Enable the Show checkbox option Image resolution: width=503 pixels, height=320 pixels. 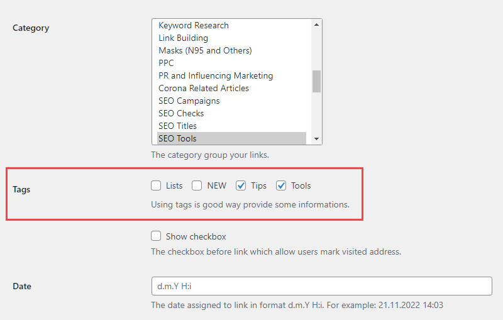coord(156,236)
